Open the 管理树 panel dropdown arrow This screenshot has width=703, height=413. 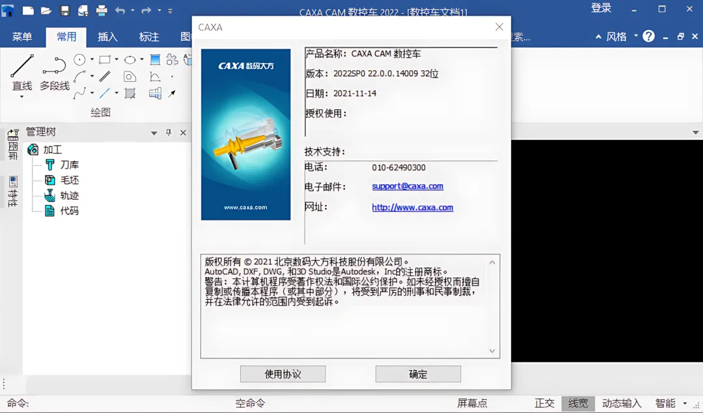154,133
